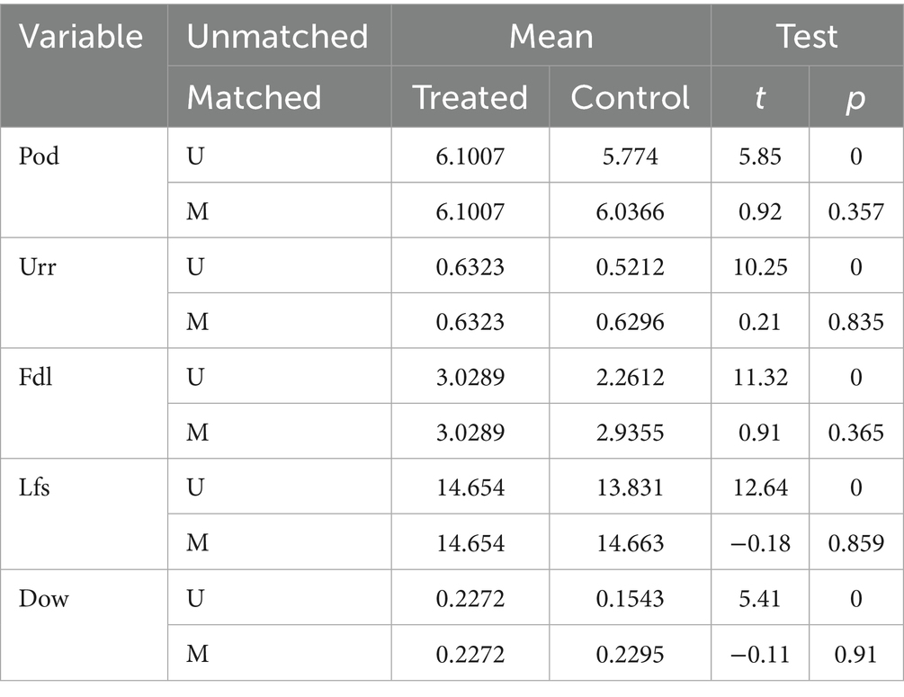
Task: Select the control mean 2.9355 cell
Action: pos(630,433)
